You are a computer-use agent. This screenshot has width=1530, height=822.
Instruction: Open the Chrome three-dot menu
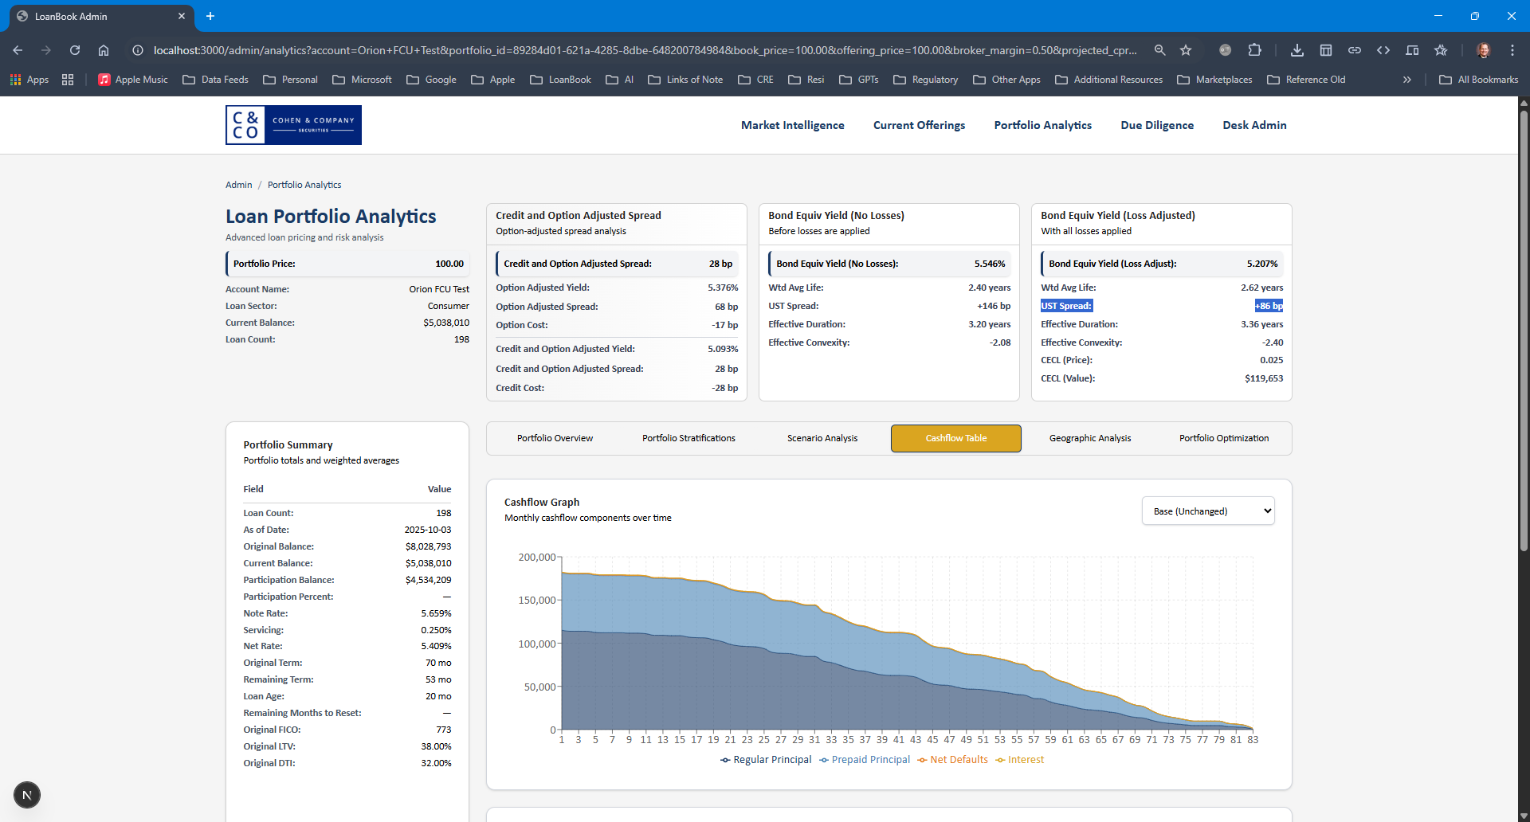pos(1513,49)
